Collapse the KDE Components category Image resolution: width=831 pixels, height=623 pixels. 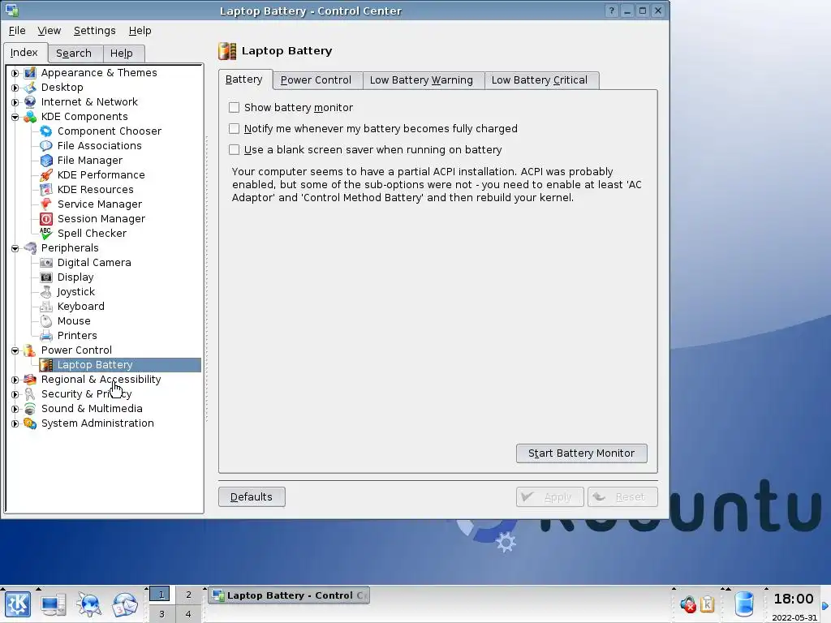click(15, 117)
